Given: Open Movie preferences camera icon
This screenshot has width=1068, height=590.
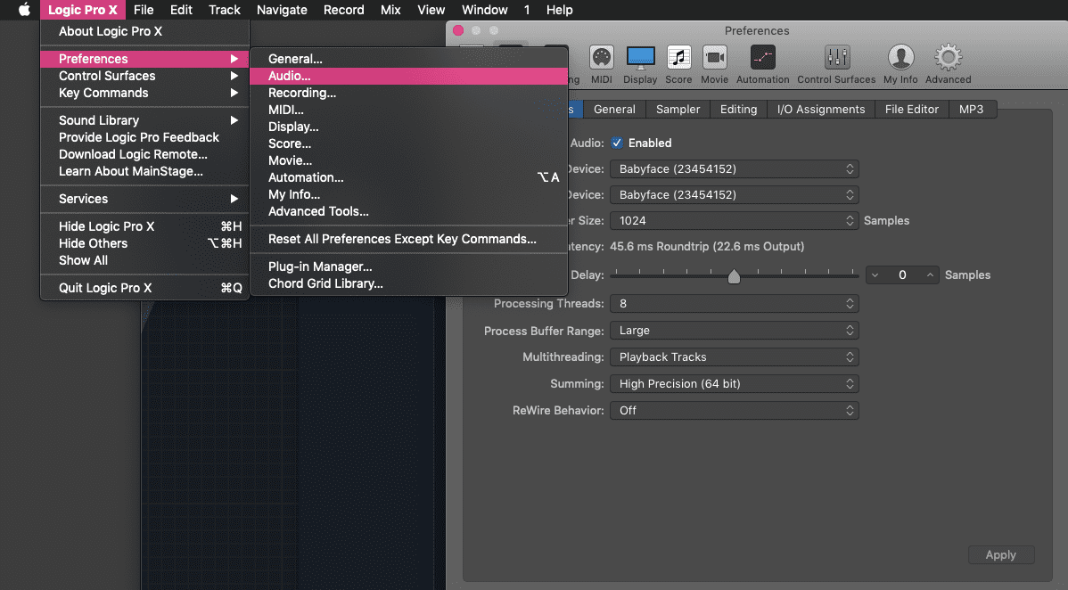Looking at the screenshot, I should click(714, 65).
